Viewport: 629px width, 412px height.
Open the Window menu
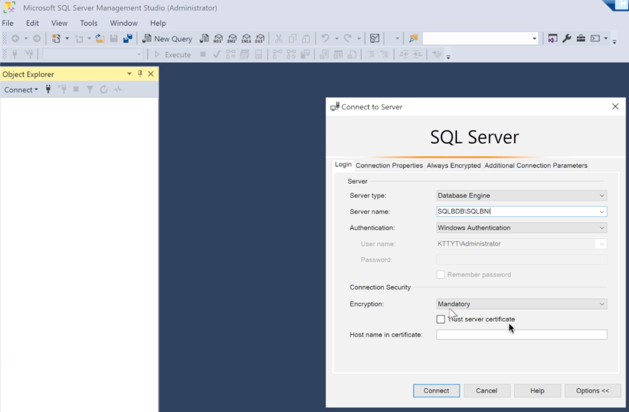124,23
